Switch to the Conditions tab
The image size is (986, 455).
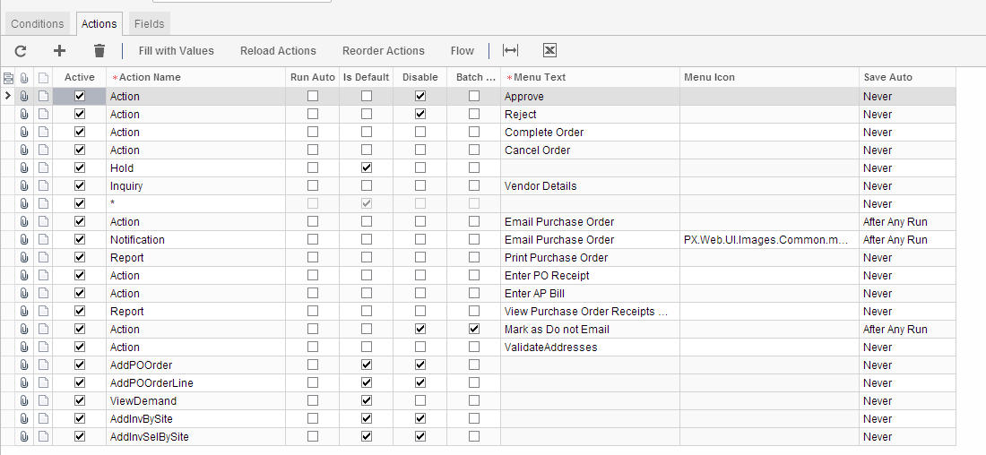click(x=38, y=24)
